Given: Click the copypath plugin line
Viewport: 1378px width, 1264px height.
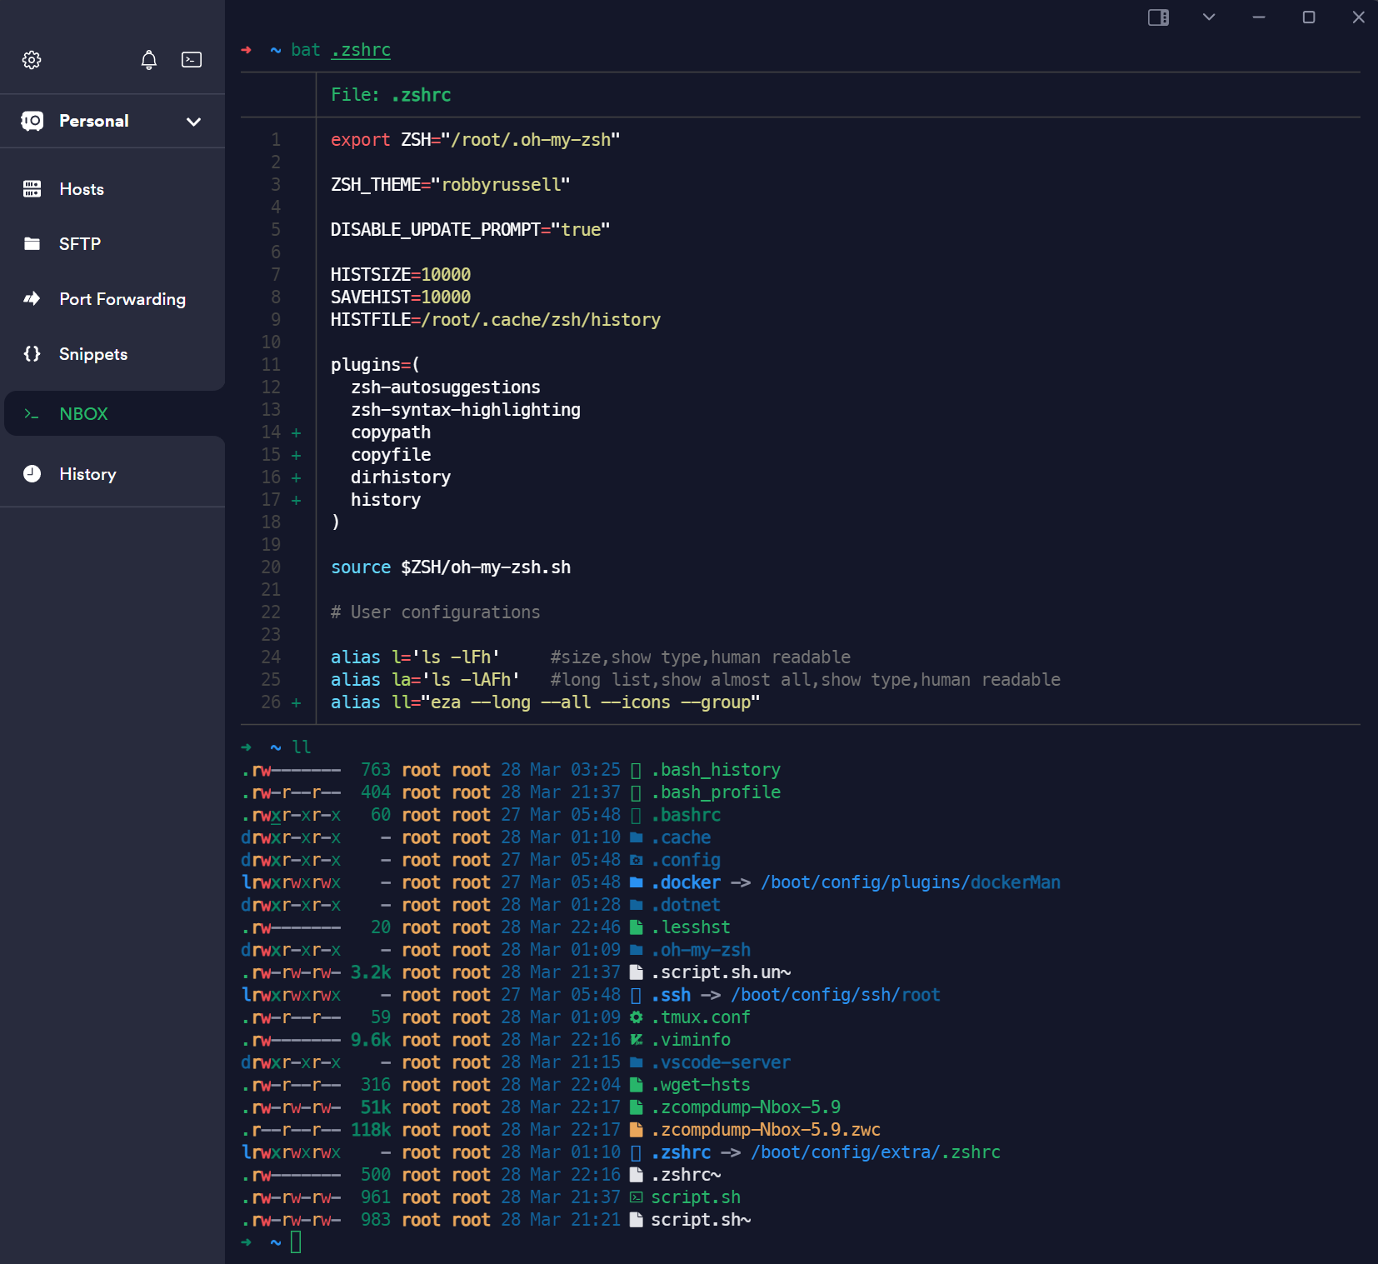Looking at the screenshot, I should pyautogui.click(x=391, y=432).
